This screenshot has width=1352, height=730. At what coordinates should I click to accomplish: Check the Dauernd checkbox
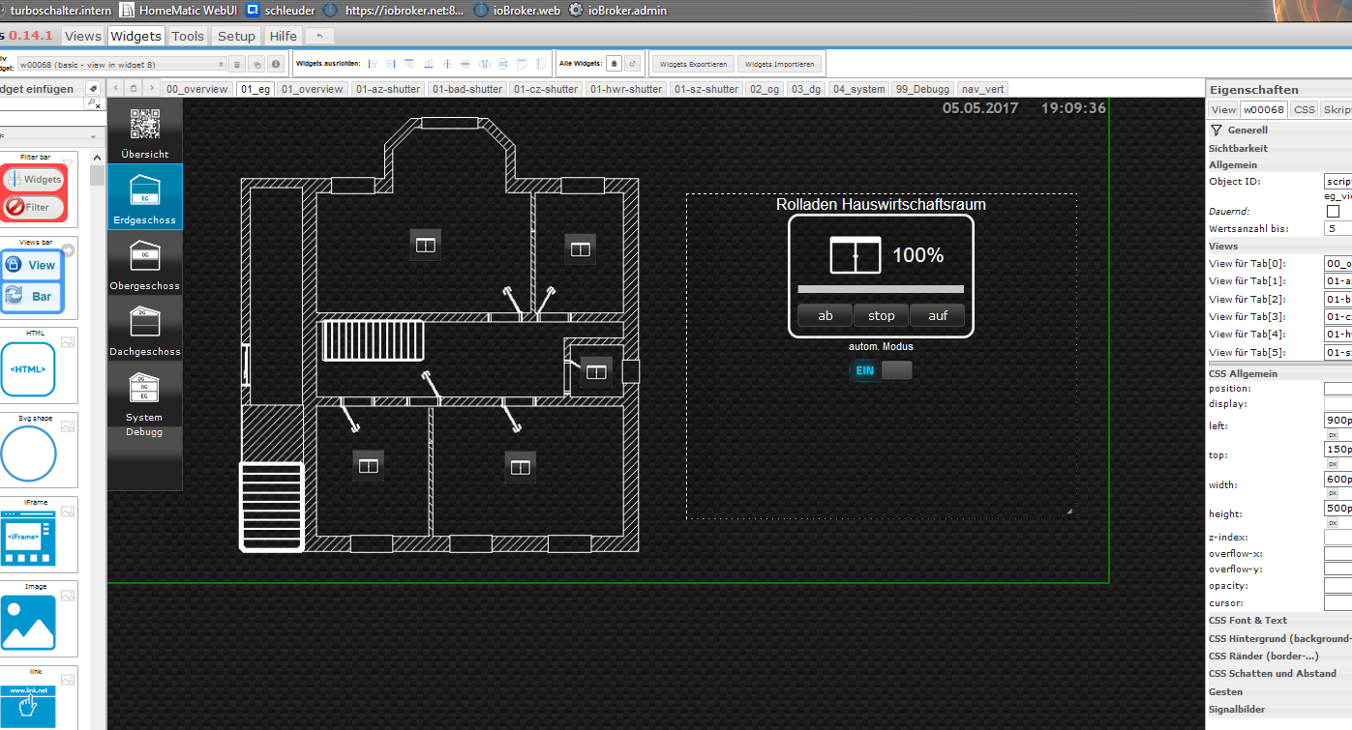pyautogui.click(x=1333, y=211)
